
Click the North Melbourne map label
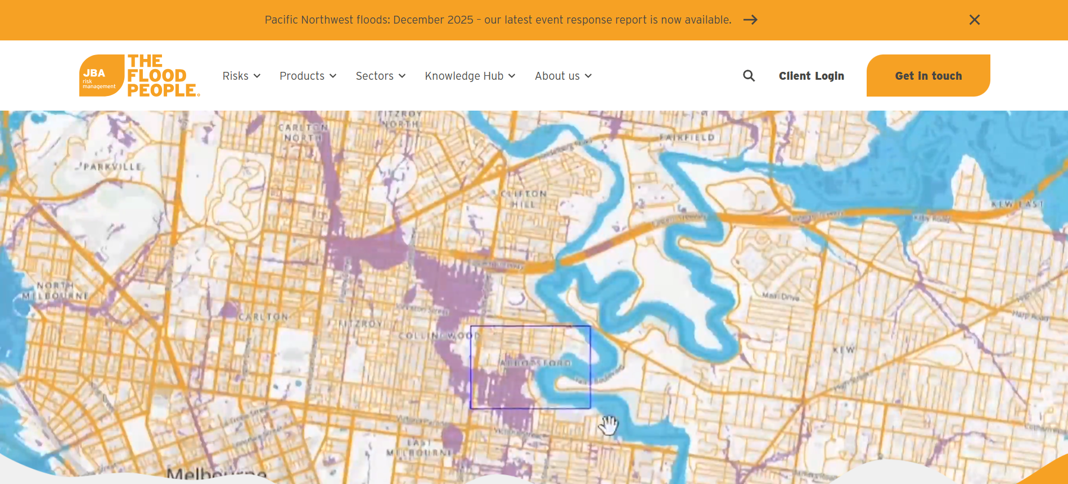tap(56, 290)
